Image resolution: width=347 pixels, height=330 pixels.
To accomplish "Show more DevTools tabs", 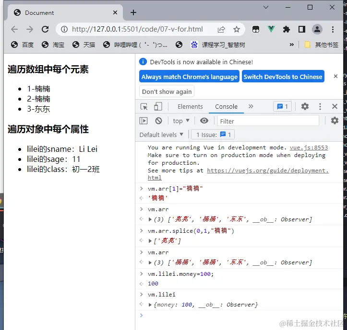I will [251, 107].
